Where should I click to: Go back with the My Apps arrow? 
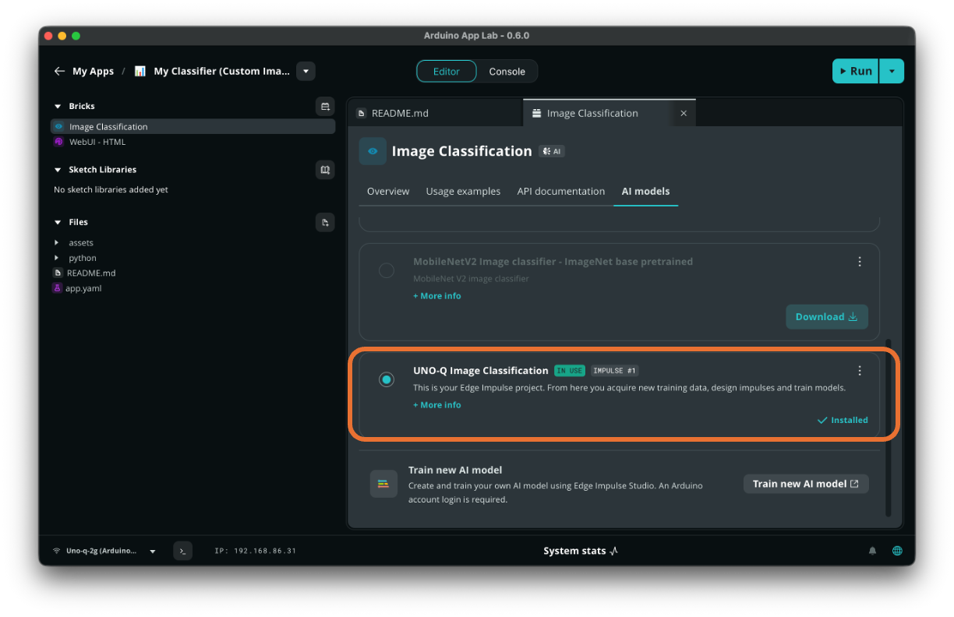tap(59, 71)
